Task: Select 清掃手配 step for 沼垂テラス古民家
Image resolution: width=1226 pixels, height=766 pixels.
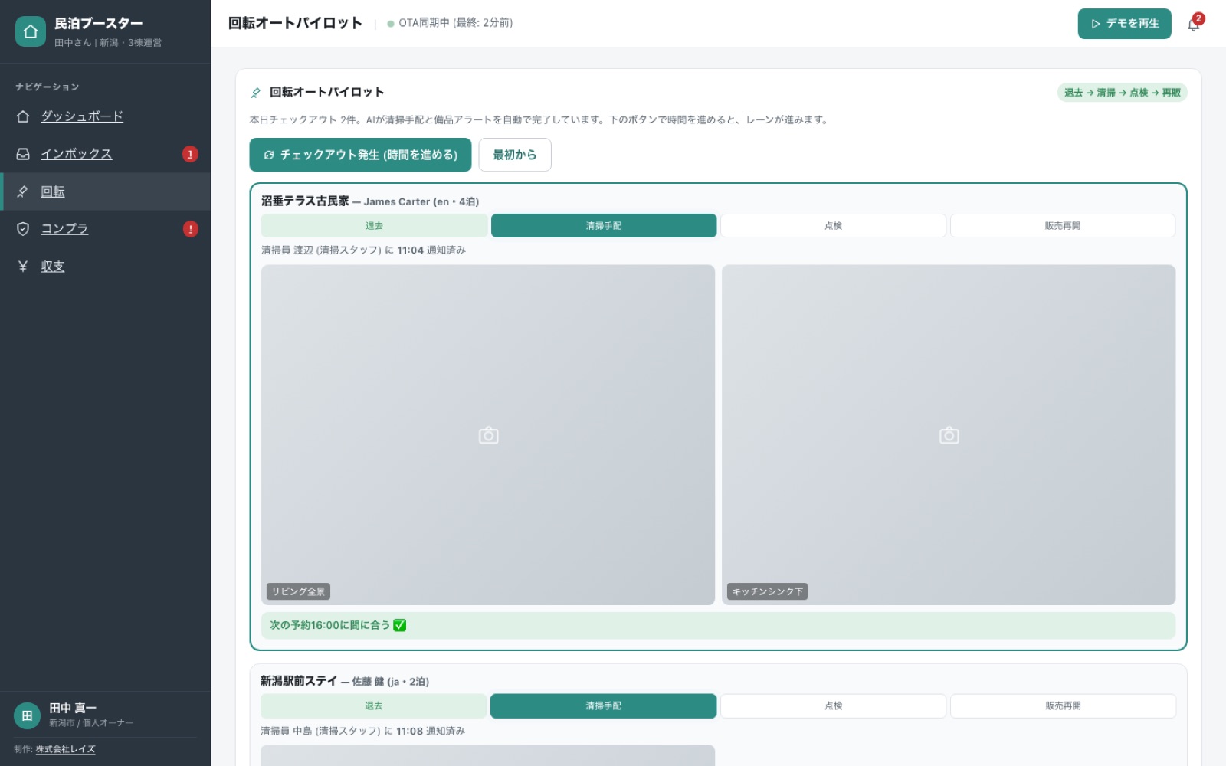Action: (604, 226)
